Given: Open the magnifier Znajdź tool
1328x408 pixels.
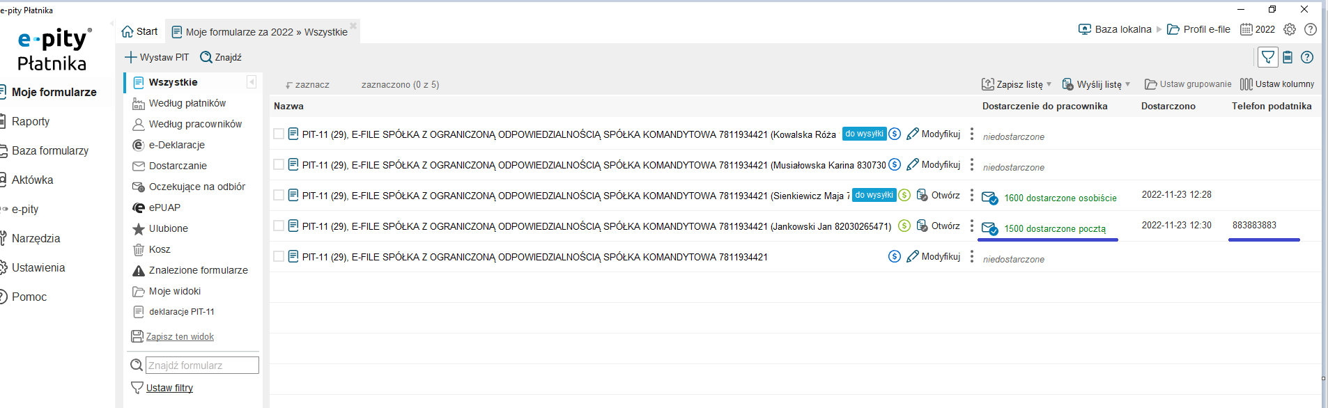Looking at the screenshot, I should pyautogui.click(x=220, y=57).
